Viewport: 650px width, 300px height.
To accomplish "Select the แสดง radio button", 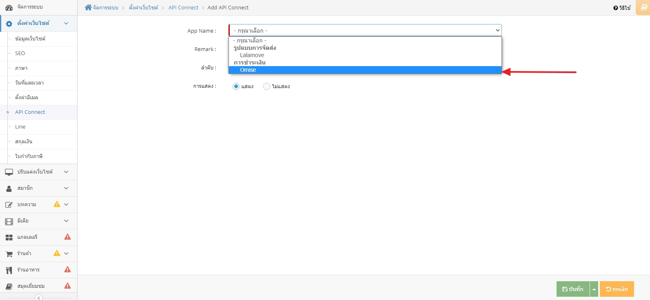I will tap(236, 87).
